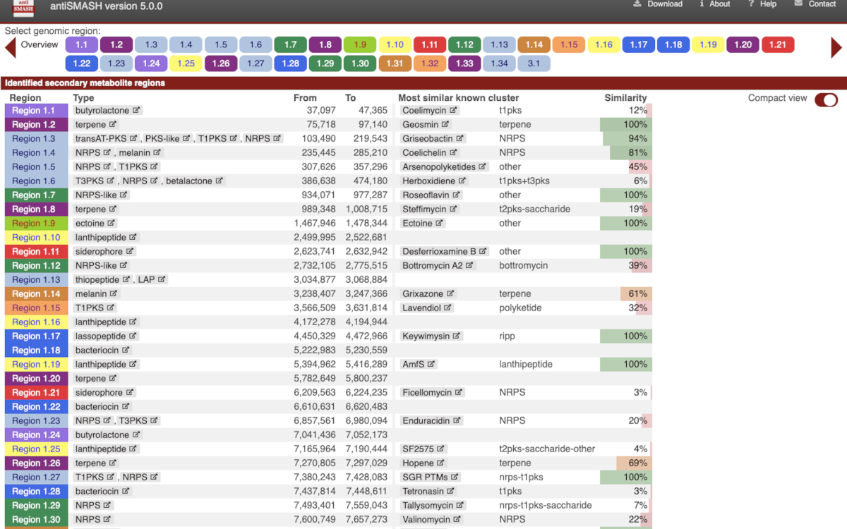847x529 pixels.
Task: Open Coelimycin external link icon
Action: (454, 111)
